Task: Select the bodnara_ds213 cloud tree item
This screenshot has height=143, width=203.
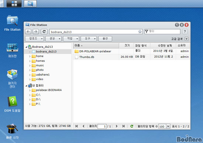Action: pos(46,51)
